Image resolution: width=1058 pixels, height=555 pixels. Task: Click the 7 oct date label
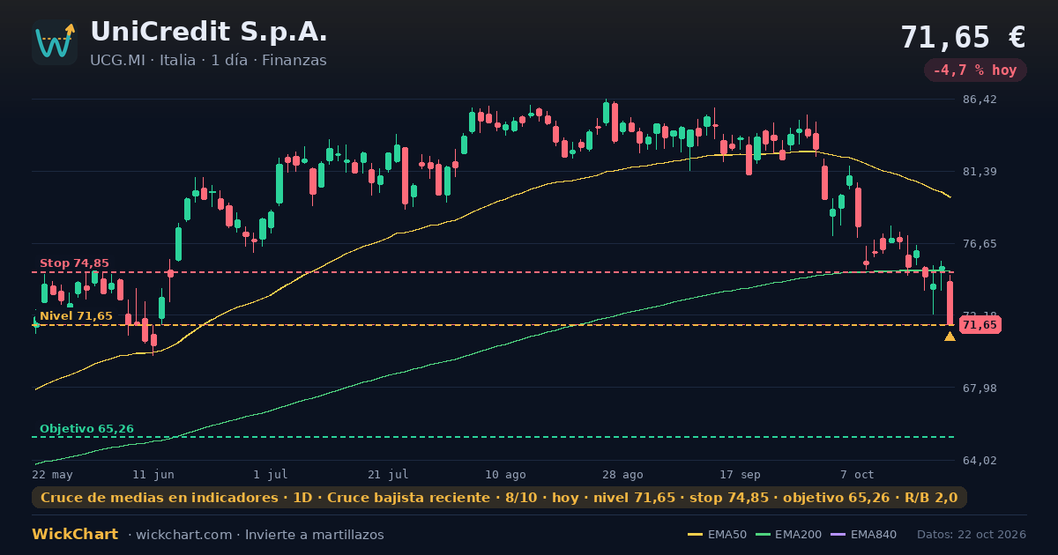tap(857, 474)
